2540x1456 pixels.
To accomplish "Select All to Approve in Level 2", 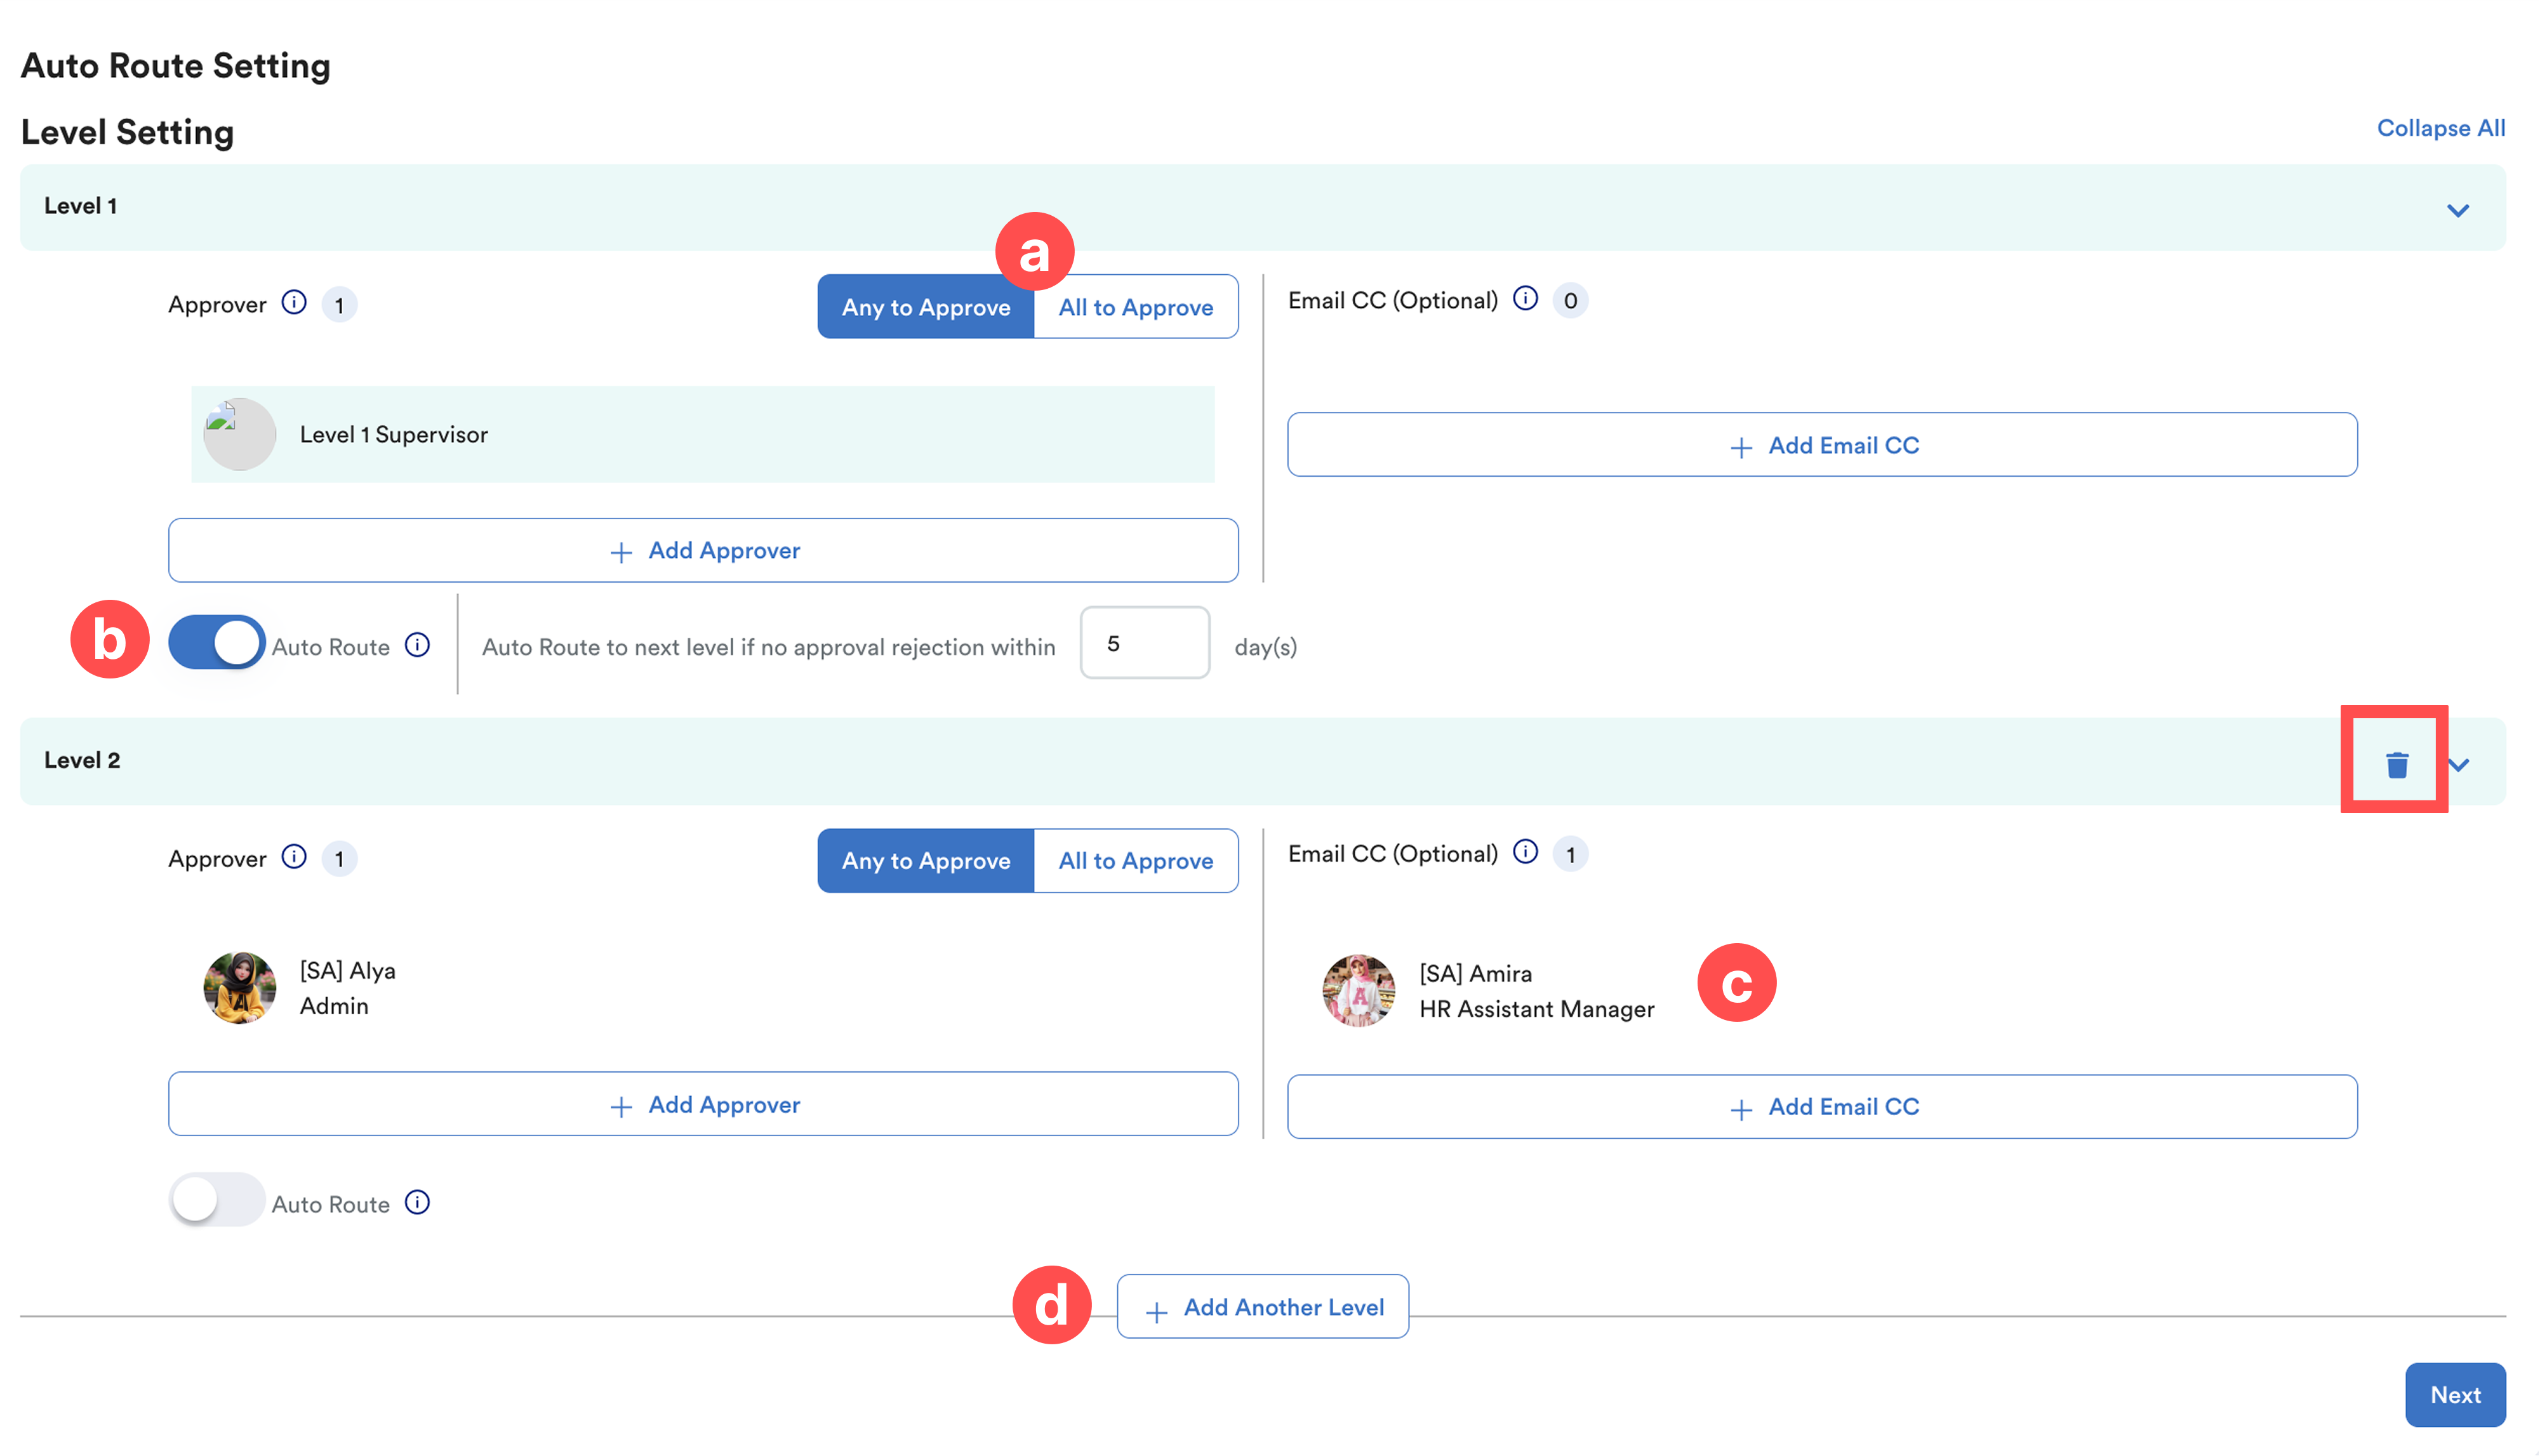I will pyautogui.click(x=1135, y=861).
